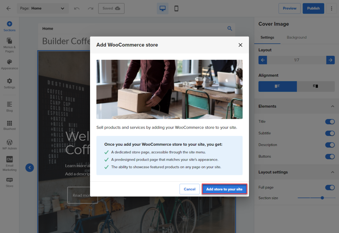Go back with the top-left arrow
Screen dimensions: 339x233
8,8
